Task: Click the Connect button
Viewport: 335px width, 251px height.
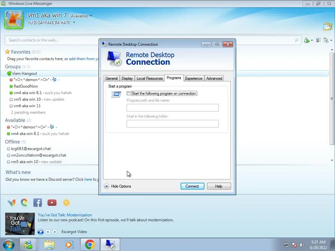Action: point(192,186)
